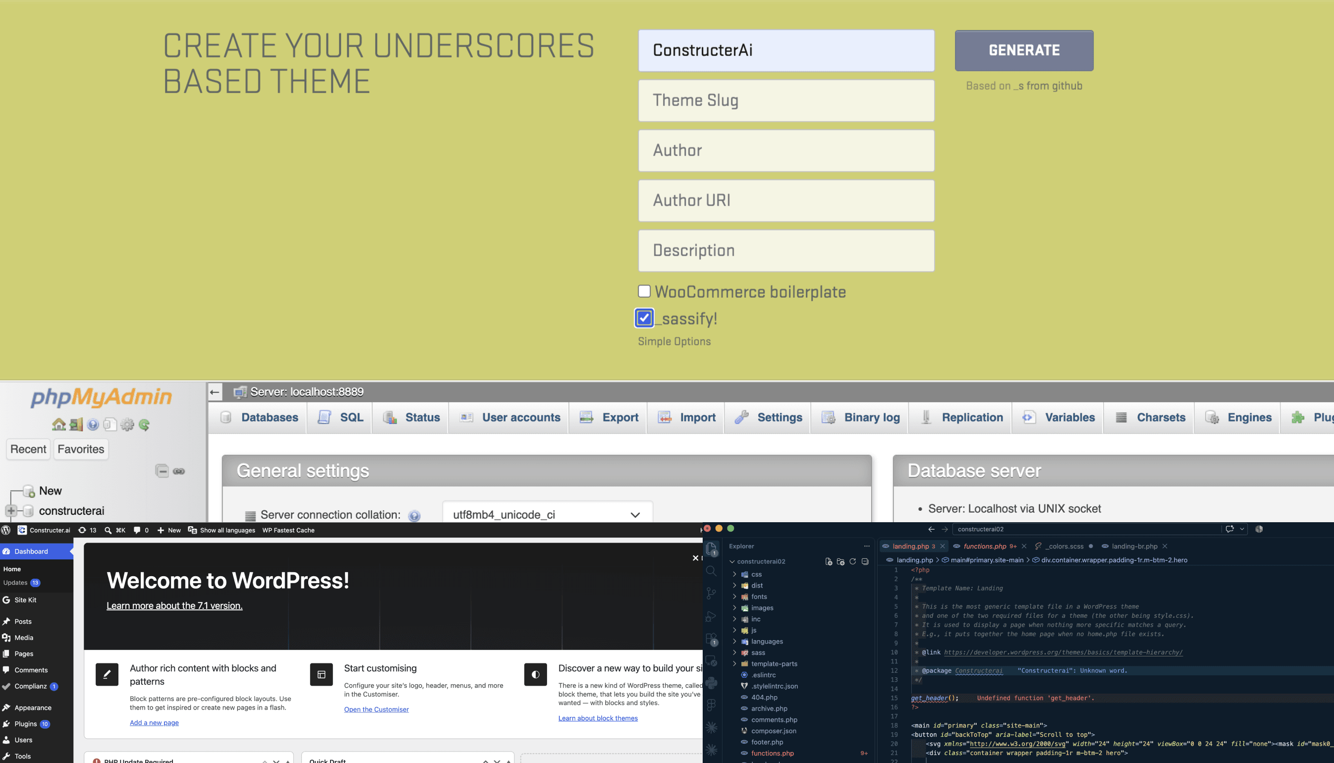Click the link with main panel chain icon
The height and width of the screenshot is (763, 1334).
click(179, 471)
